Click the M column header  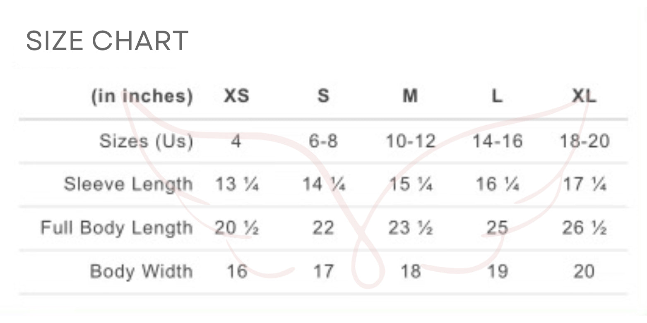(x=410, y=96)
